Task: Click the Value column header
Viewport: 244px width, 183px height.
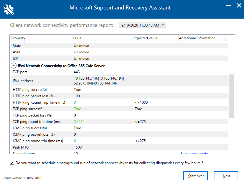Action: tap(102, 38)
